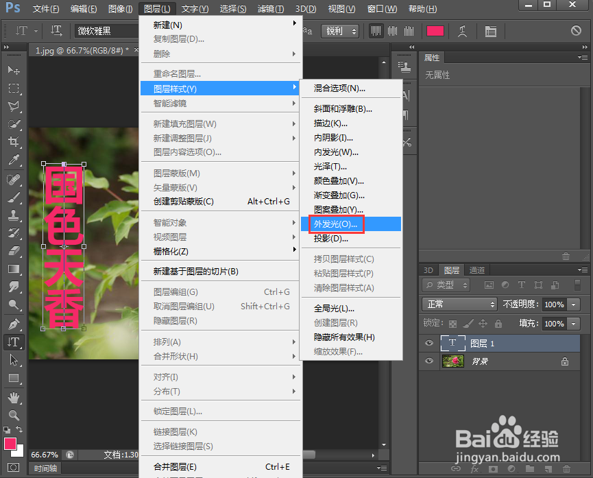Open the 正常 blend mode dropdown
This screenshot has height=478, width=593.
click(x=459, y=304)
